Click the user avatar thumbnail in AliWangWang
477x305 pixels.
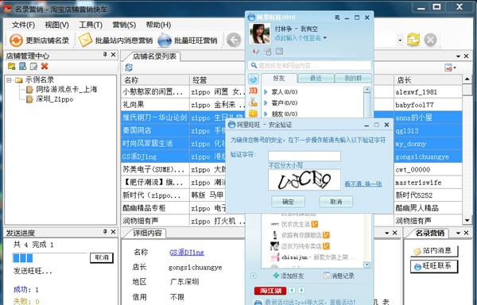tap(259, 34)
